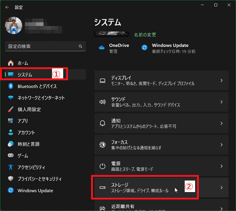236x211 pixels.
Task: Go to the Apps settings category
Action: [x=23, y=121]
